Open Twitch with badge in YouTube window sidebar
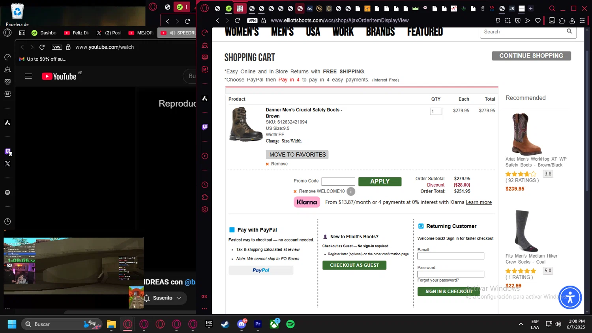The width and height of the screenshot is (592, 333). [8, 152]
